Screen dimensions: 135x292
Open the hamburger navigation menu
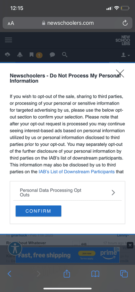(x=8, y=40)
